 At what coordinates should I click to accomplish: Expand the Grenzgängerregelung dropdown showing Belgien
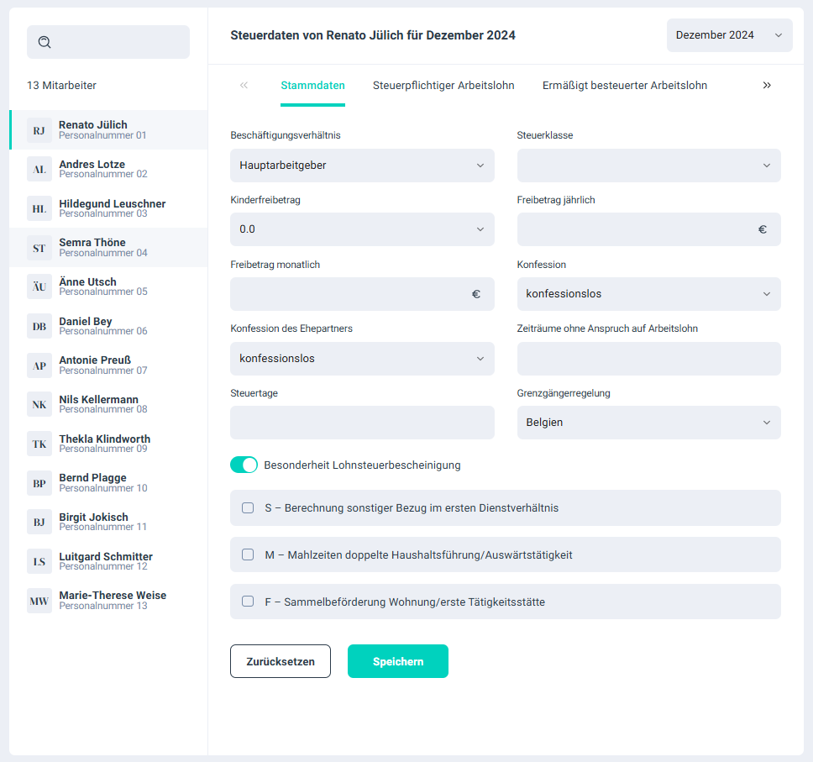(648, 423)
